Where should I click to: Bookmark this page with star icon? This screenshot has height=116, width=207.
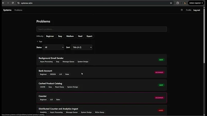(x=171, y=3)
